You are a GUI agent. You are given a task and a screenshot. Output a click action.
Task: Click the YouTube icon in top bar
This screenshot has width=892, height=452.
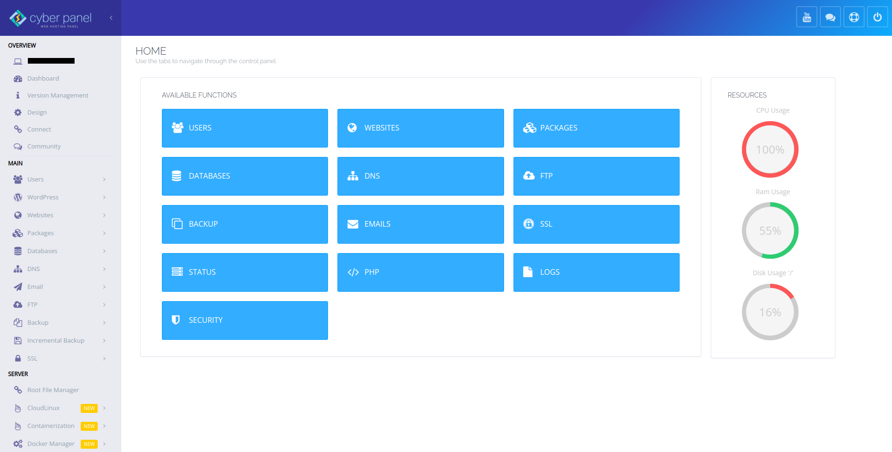tap(807, 17)
